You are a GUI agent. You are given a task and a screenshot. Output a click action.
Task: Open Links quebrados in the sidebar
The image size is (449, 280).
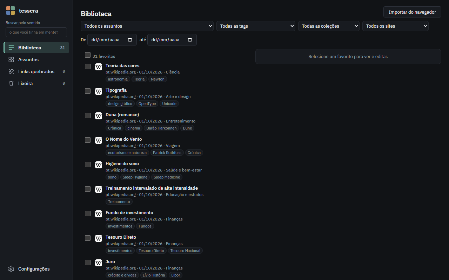point(36,71)
